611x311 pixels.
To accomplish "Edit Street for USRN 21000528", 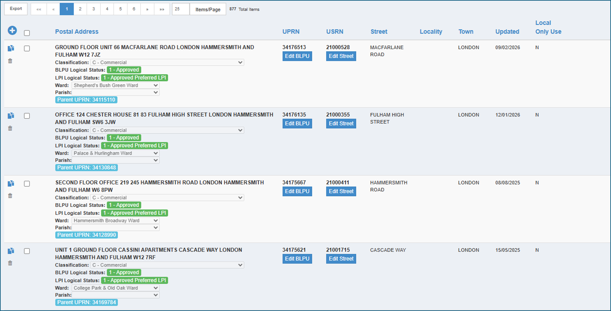I will [341, 56].
